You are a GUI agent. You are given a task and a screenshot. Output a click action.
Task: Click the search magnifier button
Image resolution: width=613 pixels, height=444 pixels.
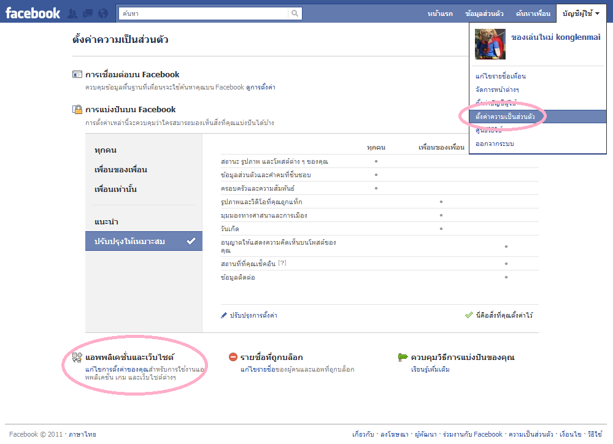coord(295,13)
